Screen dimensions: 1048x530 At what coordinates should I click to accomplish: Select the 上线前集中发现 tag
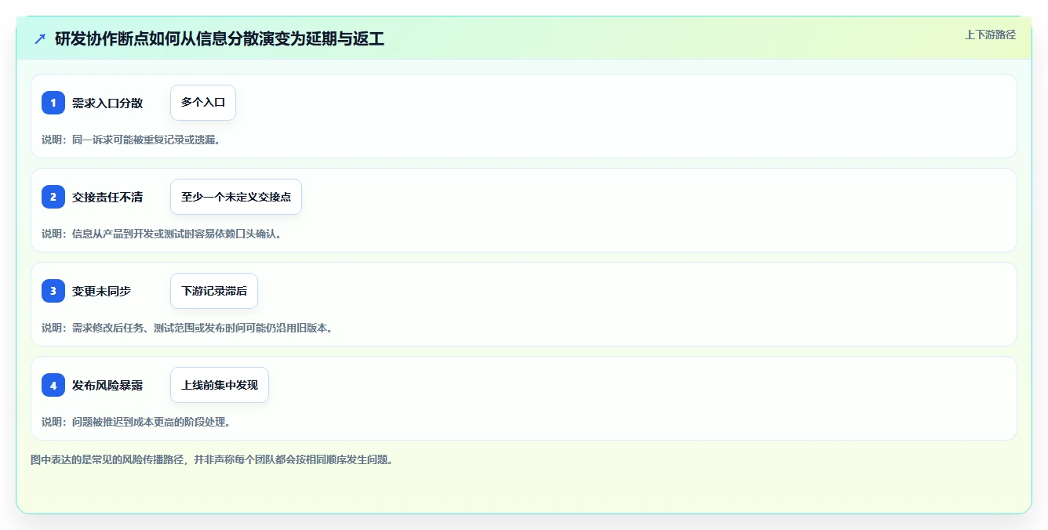(x=220, y=385)
